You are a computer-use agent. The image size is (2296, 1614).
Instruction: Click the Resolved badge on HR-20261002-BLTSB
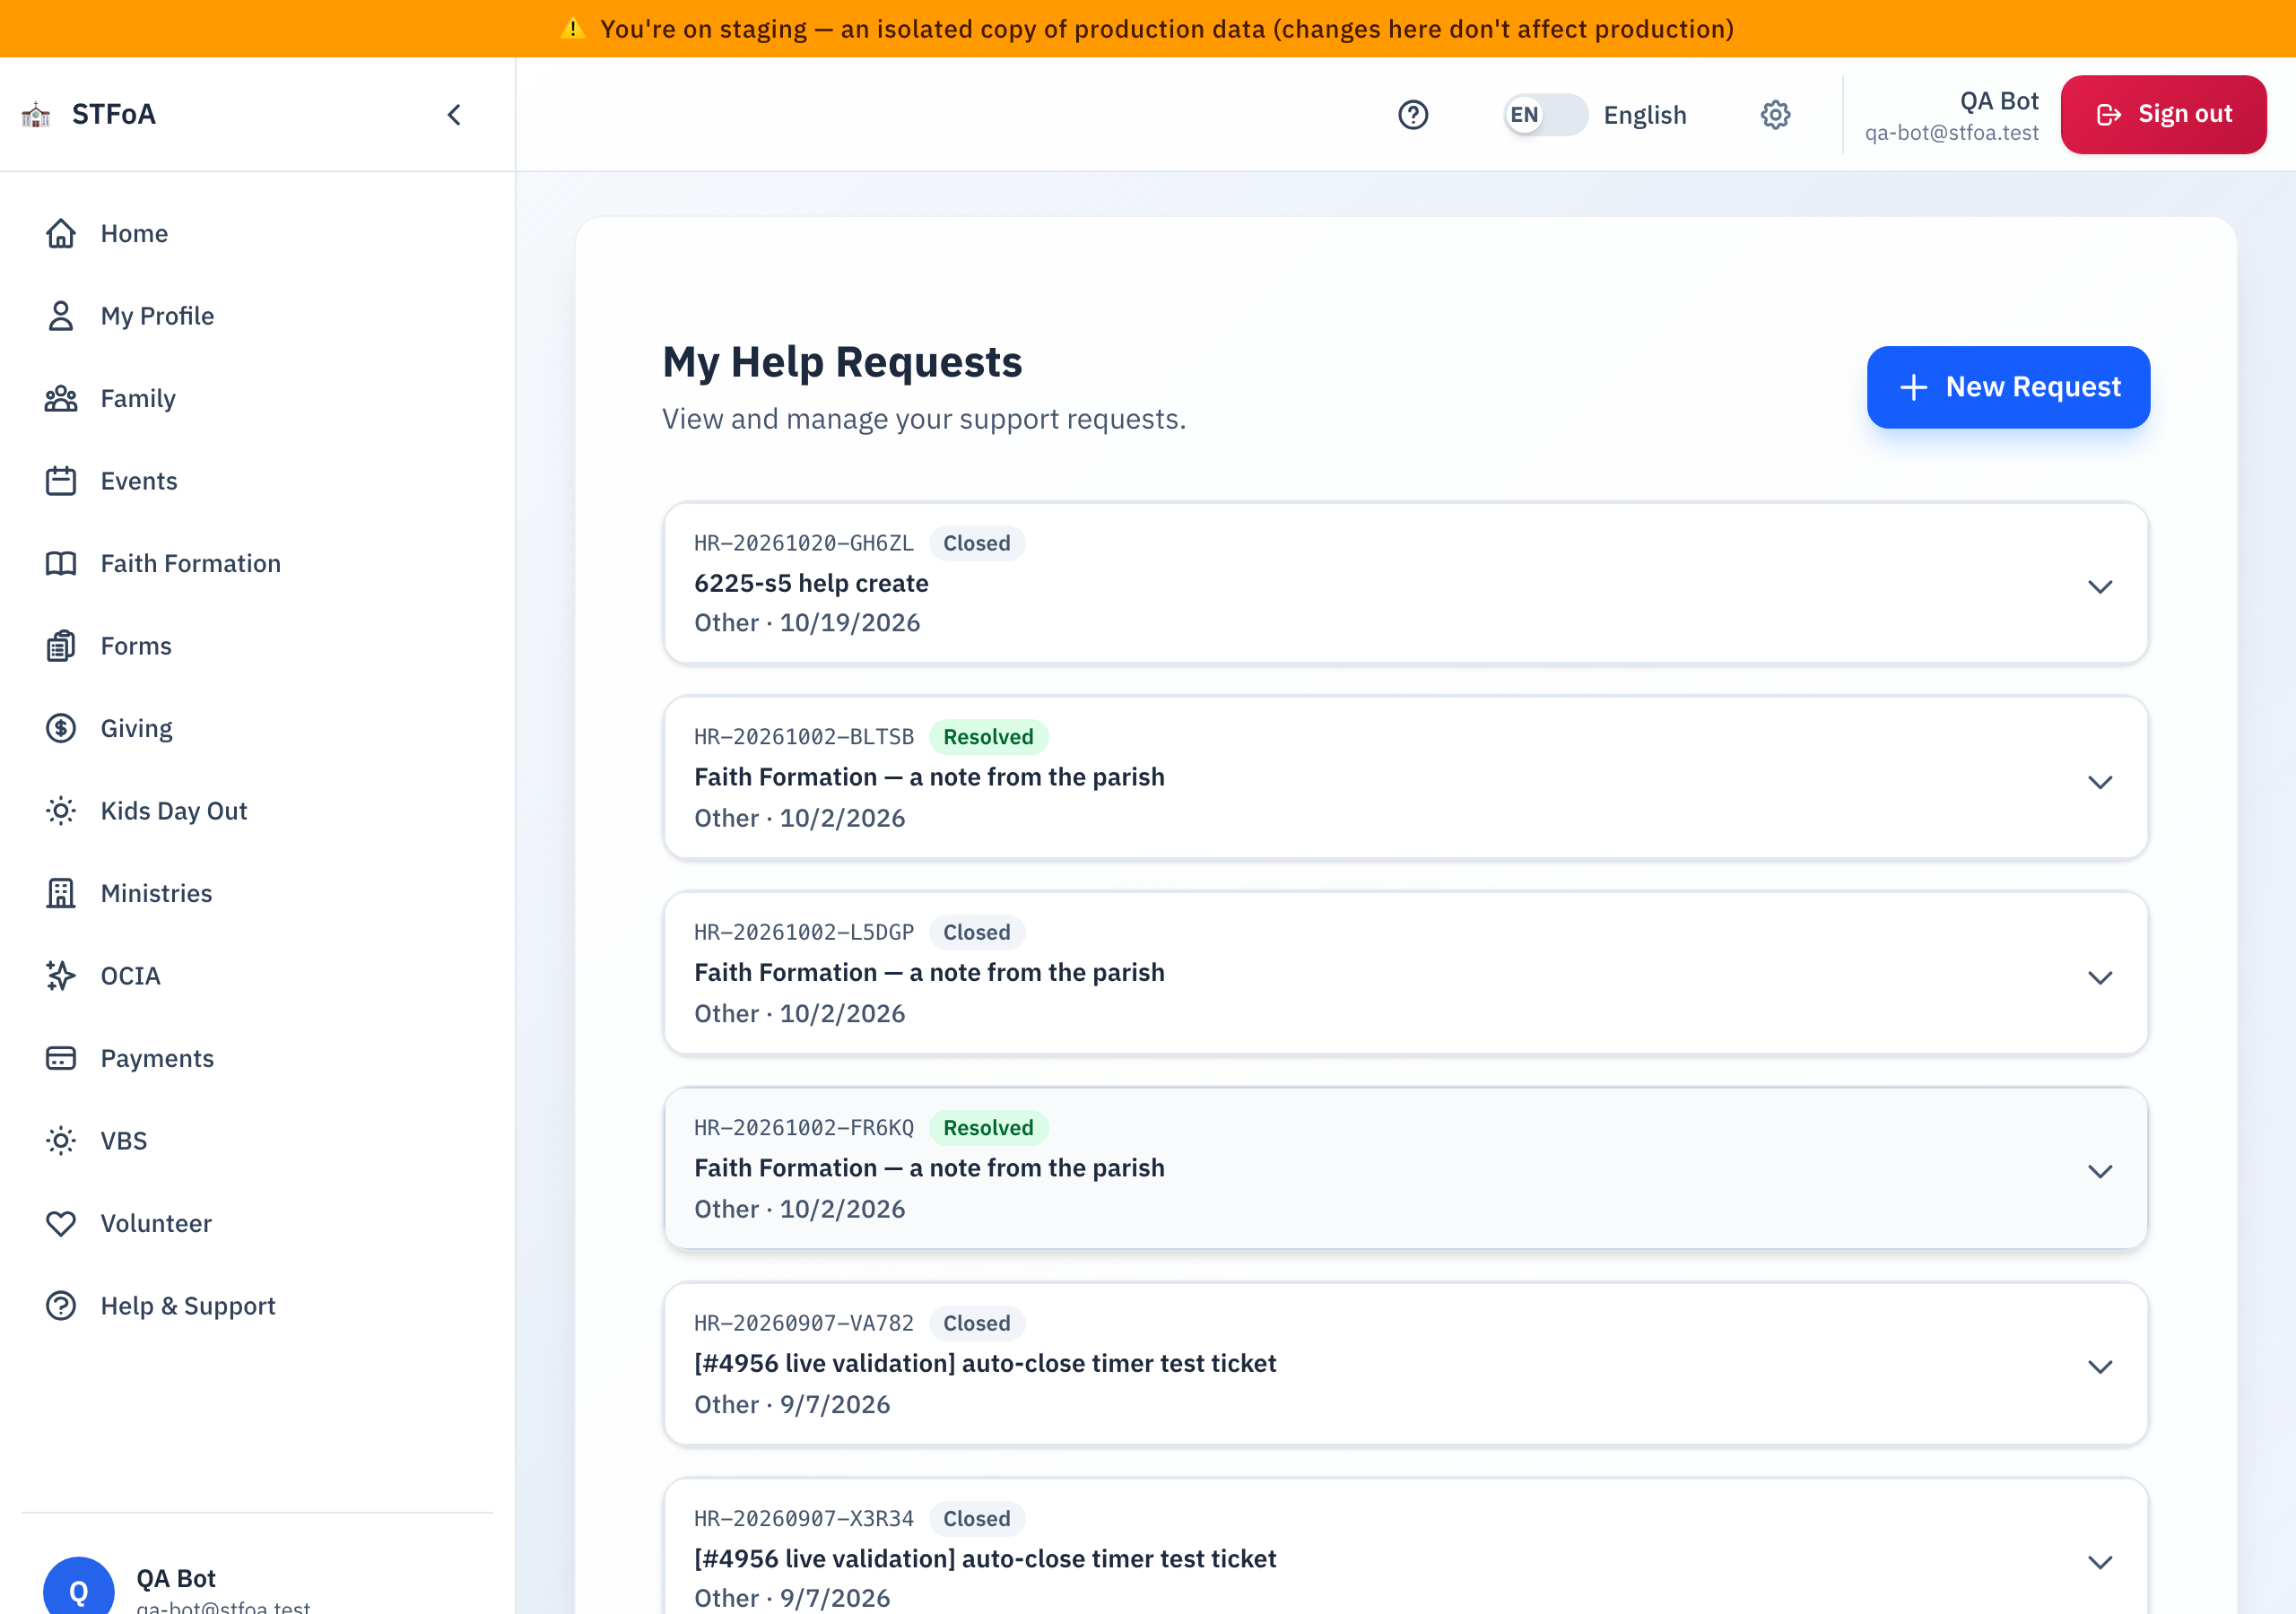988,737
